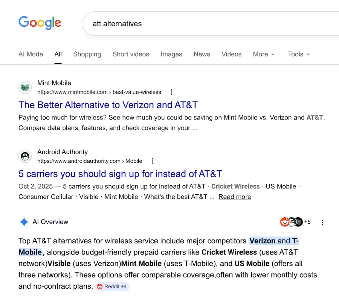Open three-dot menu for Mint Mobile result

tap(171, 92)
